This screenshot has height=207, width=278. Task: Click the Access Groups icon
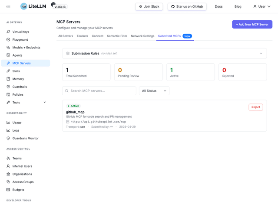coord(8,182)
